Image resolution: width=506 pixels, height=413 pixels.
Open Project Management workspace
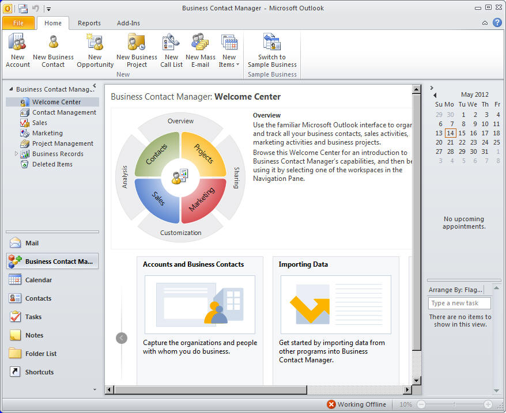point(57,143)
